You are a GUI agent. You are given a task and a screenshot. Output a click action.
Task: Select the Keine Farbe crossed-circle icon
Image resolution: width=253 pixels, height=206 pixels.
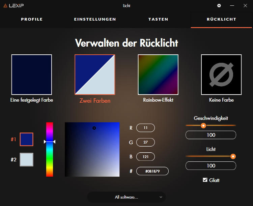click(221, 74)
